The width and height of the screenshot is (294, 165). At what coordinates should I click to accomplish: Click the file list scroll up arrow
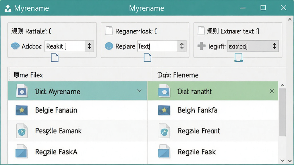pyautogui.click(x=283, y=85)
